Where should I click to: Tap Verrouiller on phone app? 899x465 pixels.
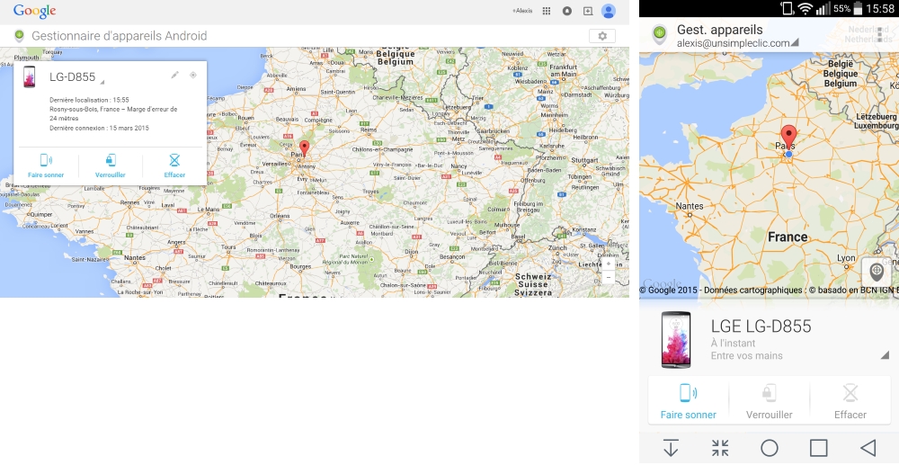click(x=769, y=401)
